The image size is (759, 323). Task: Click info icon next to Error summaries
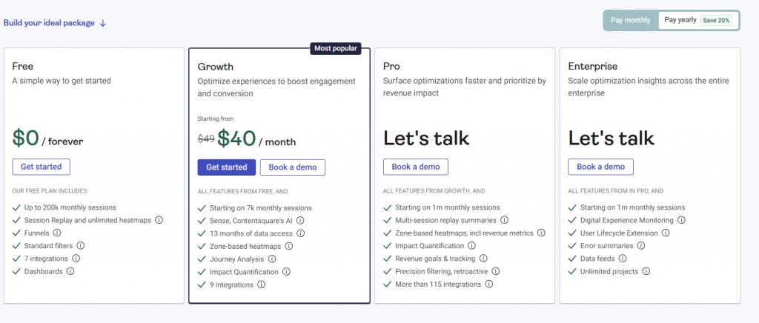pyautogui.click(x=640, y=245)
